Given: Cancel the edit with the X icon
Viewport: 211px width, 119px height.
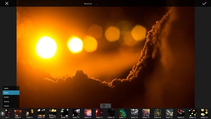Looking at the screenshot, I should [7, 3].
